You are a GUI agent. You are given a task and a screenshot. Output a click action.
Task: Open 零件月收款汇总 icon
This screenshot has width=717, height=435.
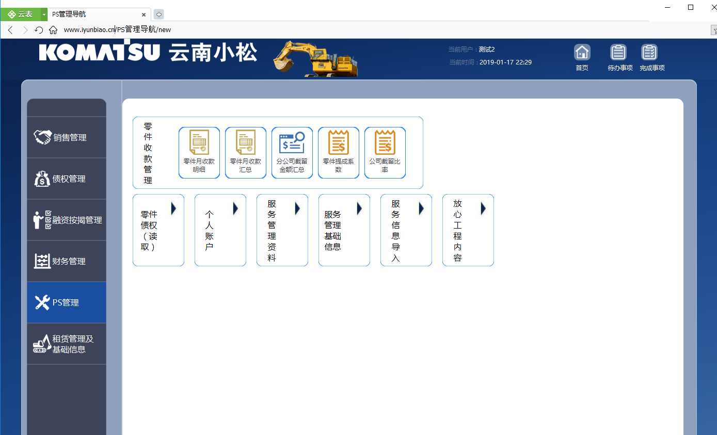point(246,153)
